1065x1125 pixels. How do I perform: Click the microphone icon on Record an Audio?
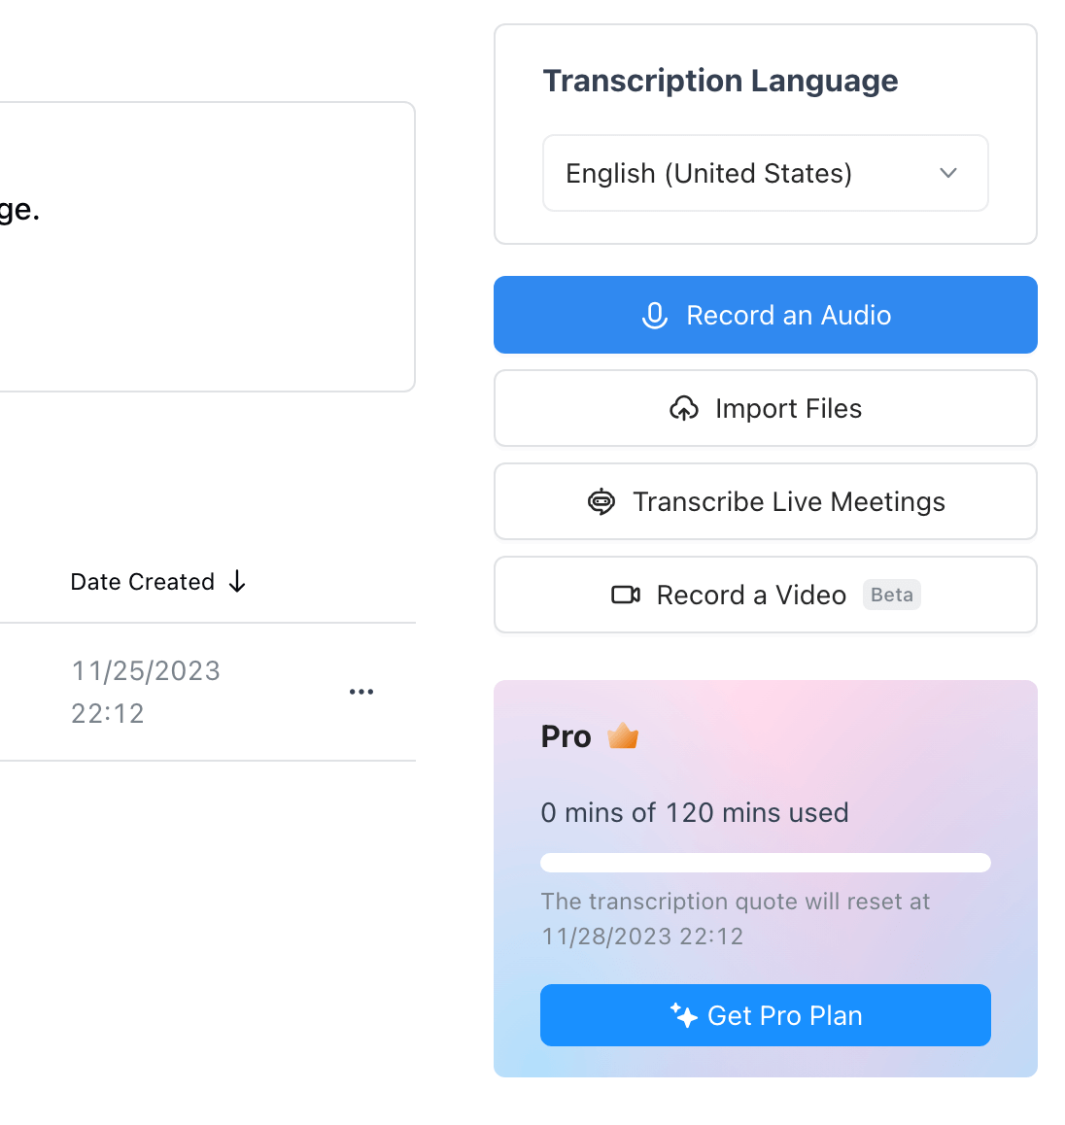(655, 316)
